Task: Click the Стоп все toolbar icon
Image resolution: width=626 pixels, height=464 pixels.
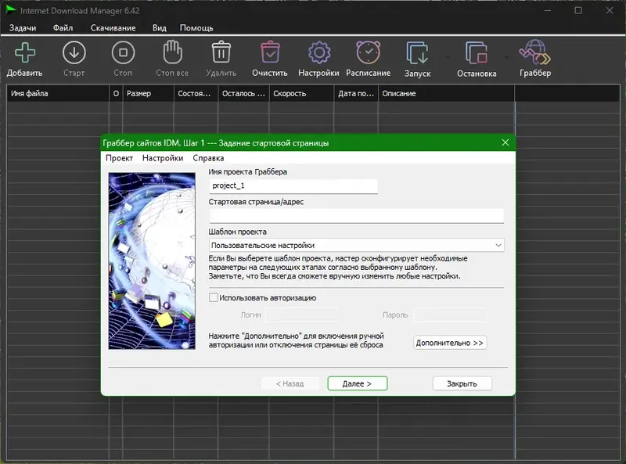Action: point(171,56)
